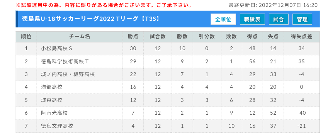Click 城ノ内高校・板野高校 team name
The height and width of the screenshot is (139, 328).
(68, 74)
